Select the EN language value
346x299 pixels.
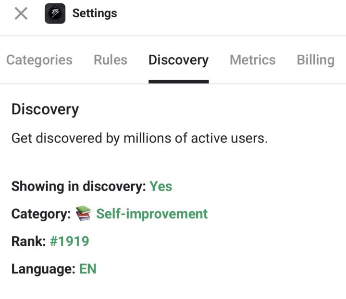(x=88, y=269)
